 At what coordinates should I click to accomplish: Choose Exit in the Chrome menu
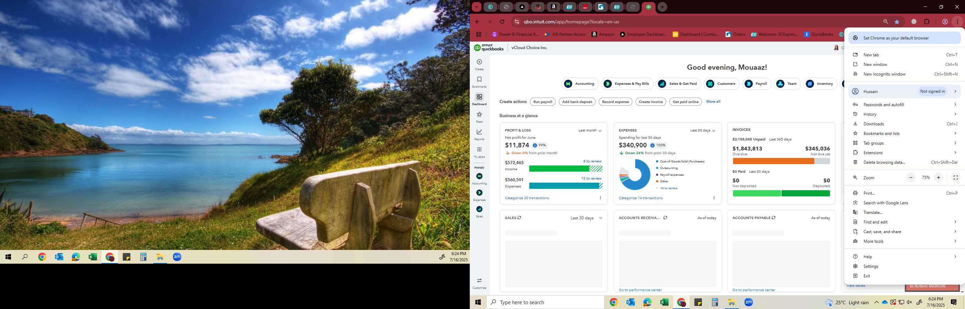905,276
